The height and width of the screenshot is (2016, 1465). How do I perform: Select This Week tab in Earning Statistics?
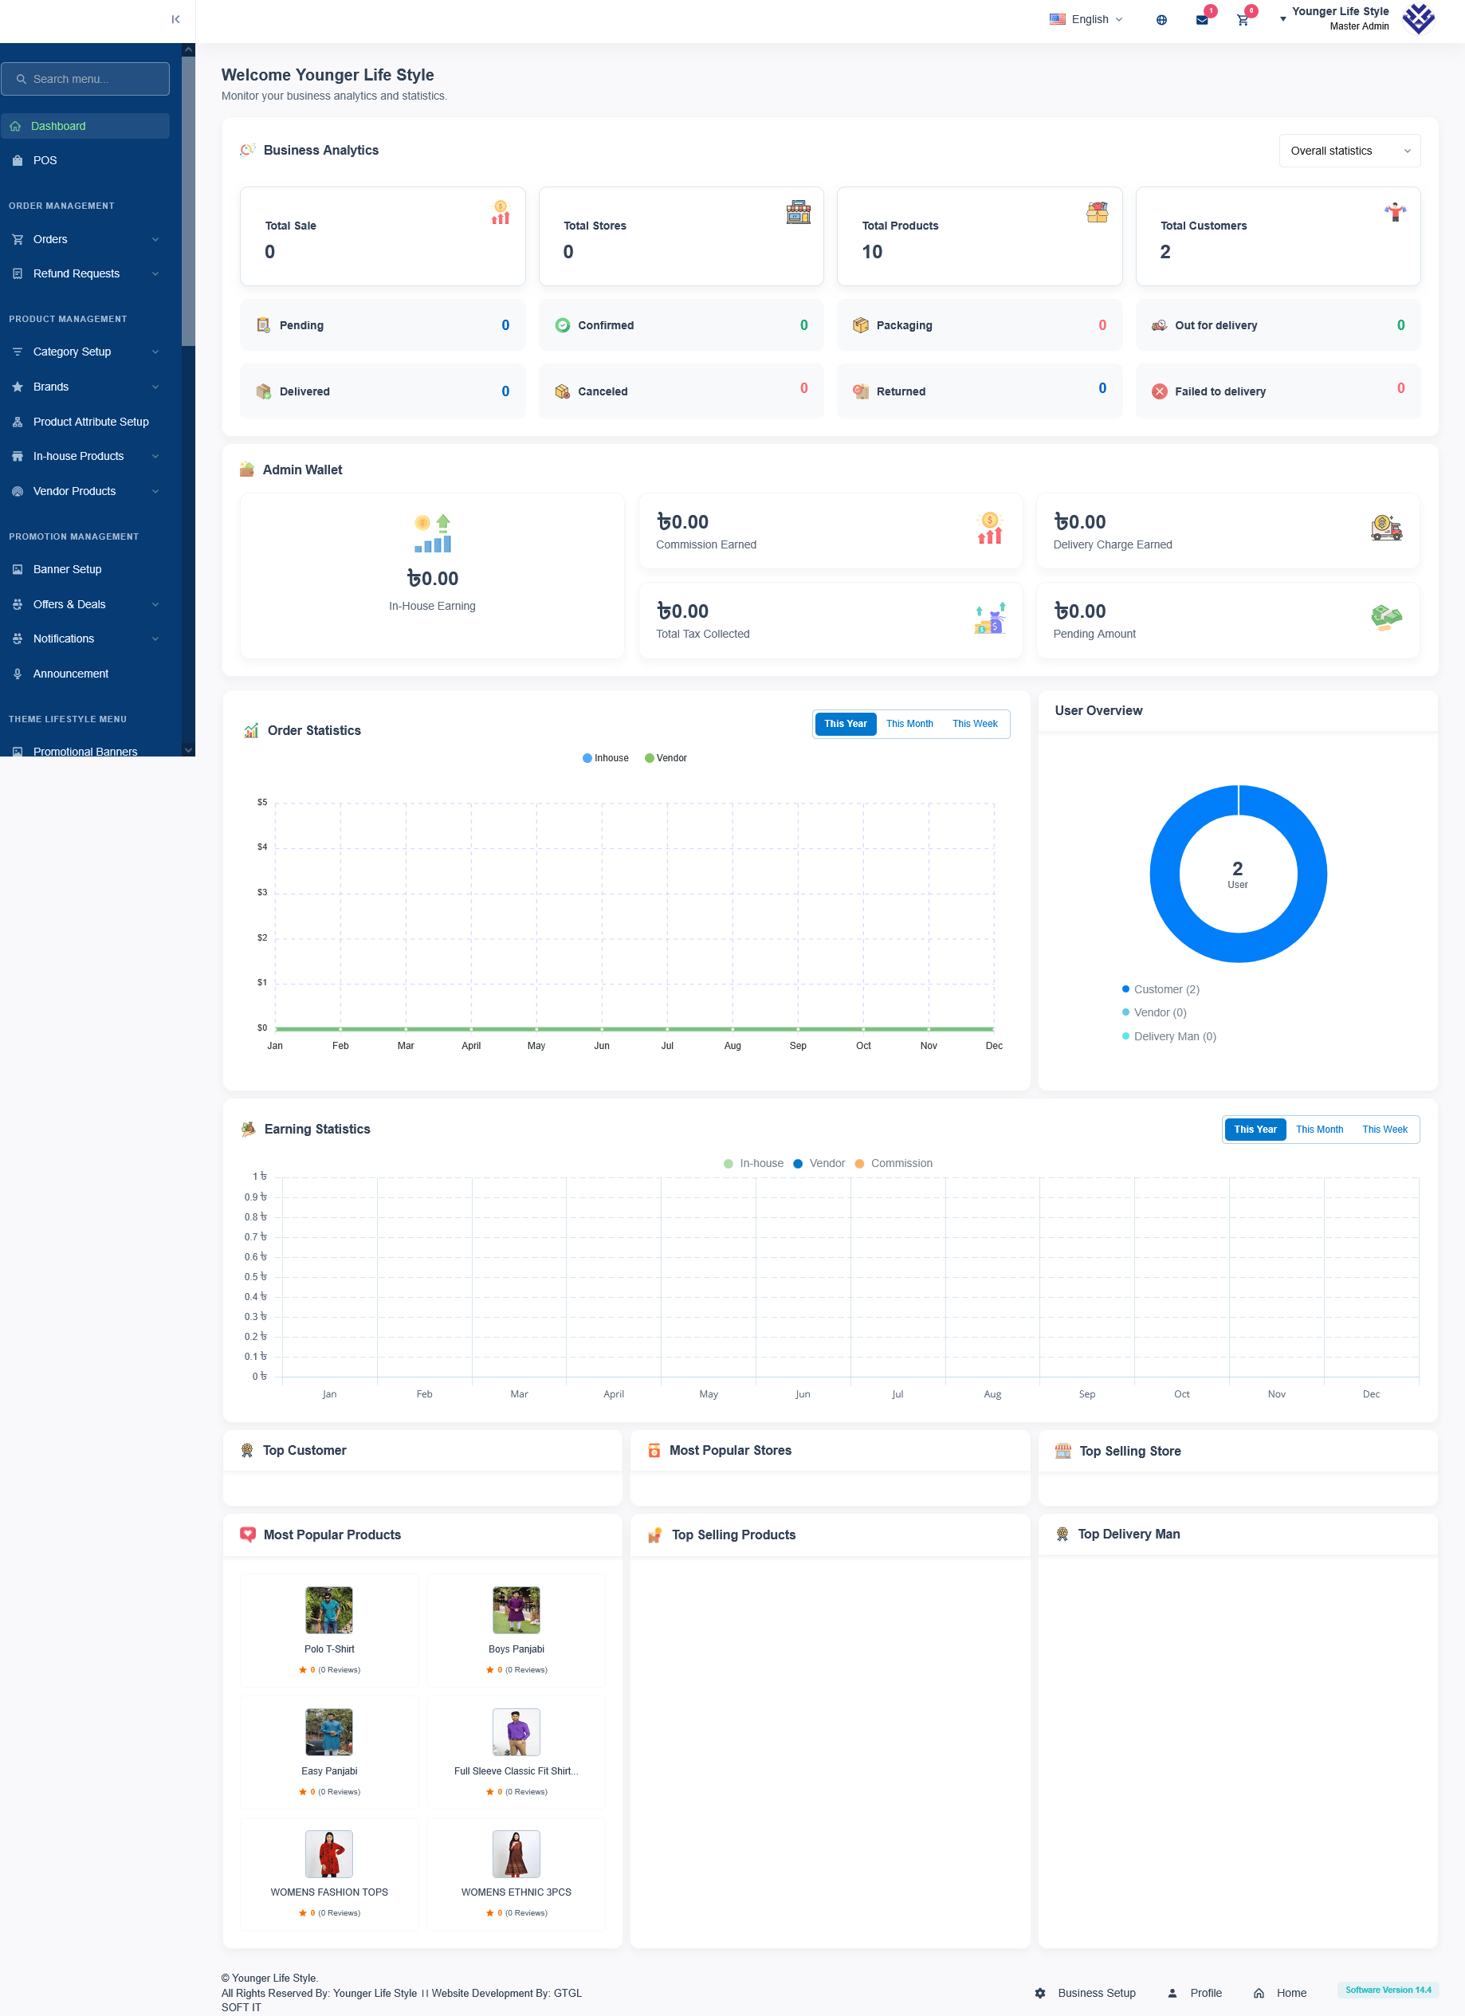1384,1130
